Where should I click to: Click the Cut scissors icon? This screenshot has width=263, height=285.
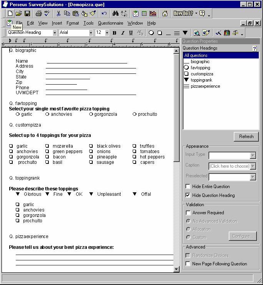[x=58, y=13]
